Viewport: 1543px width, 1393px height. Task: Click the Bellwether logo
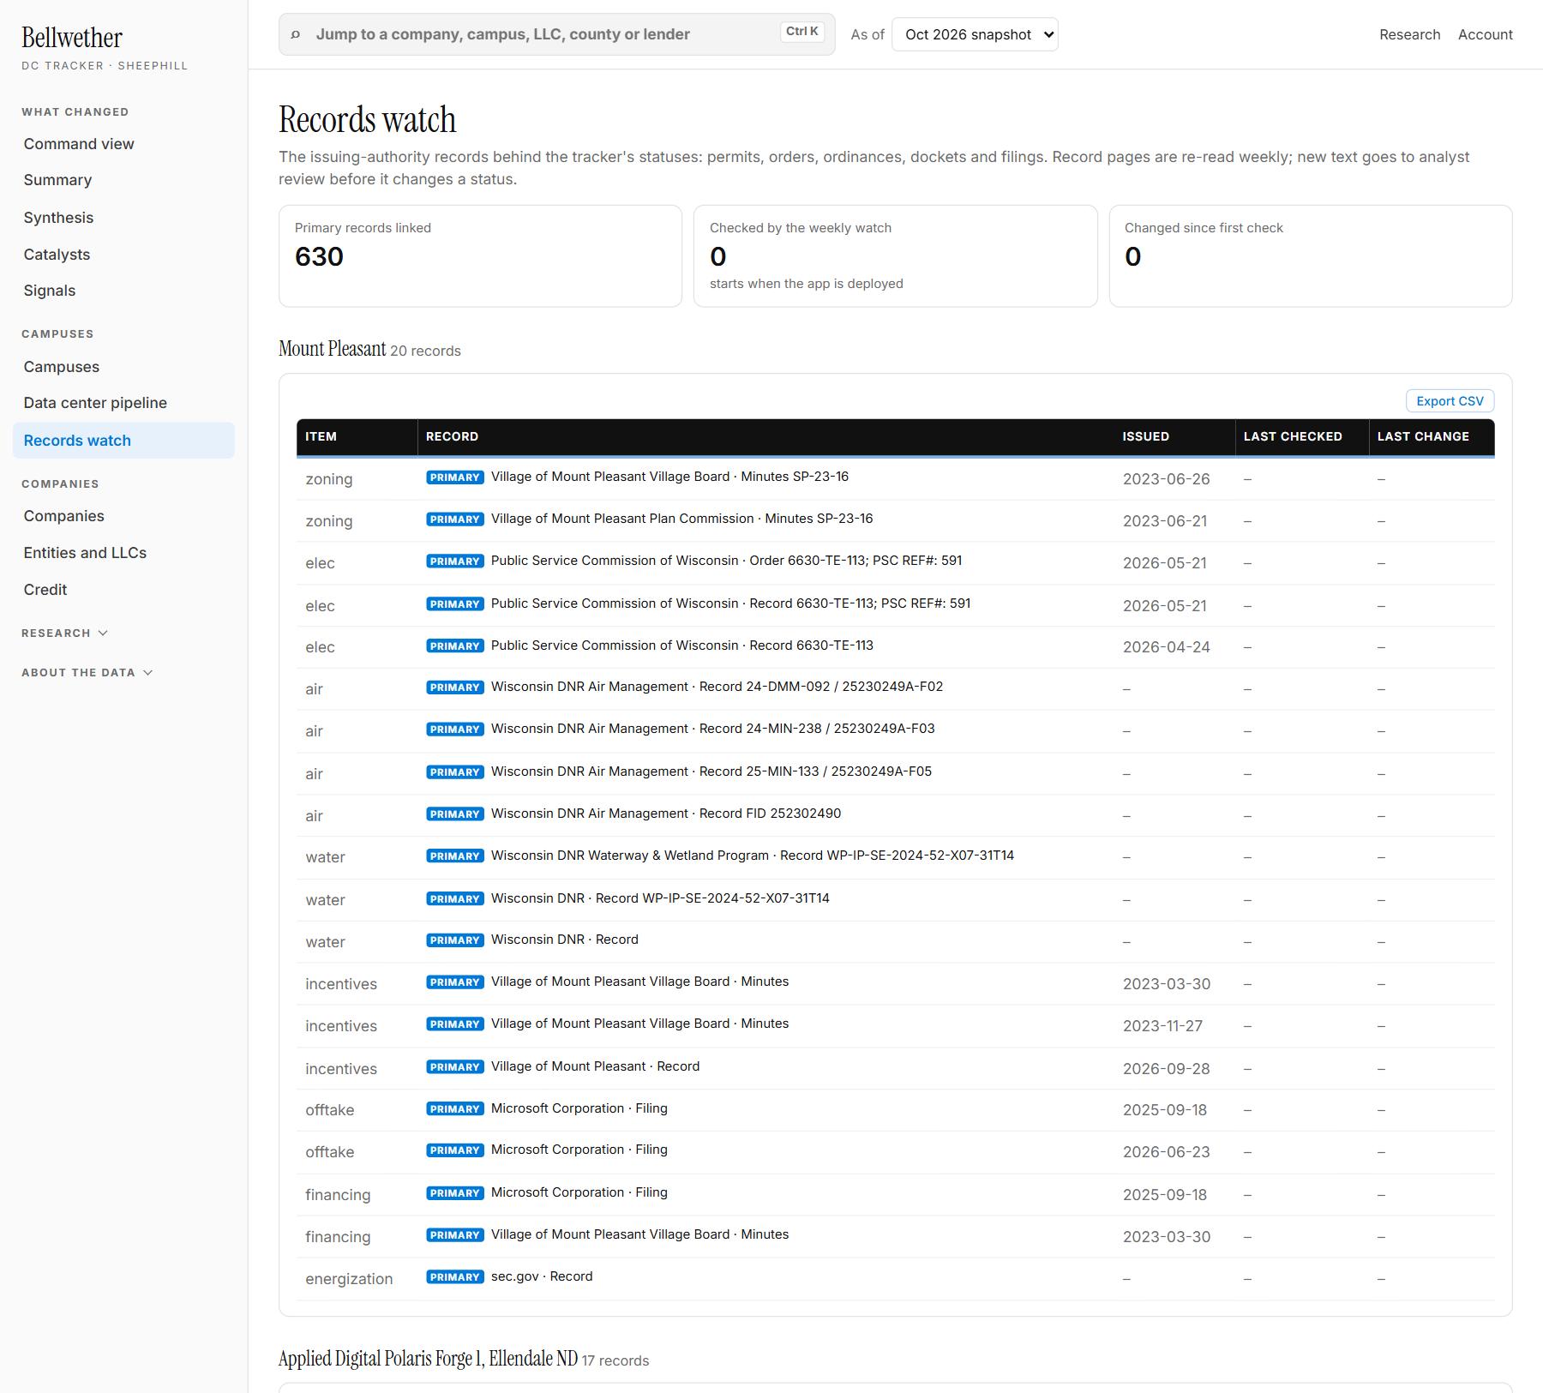point(72,38)
